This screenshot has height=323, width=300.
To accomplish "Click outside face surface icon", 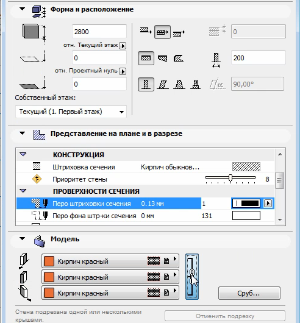I will (24, 261).
